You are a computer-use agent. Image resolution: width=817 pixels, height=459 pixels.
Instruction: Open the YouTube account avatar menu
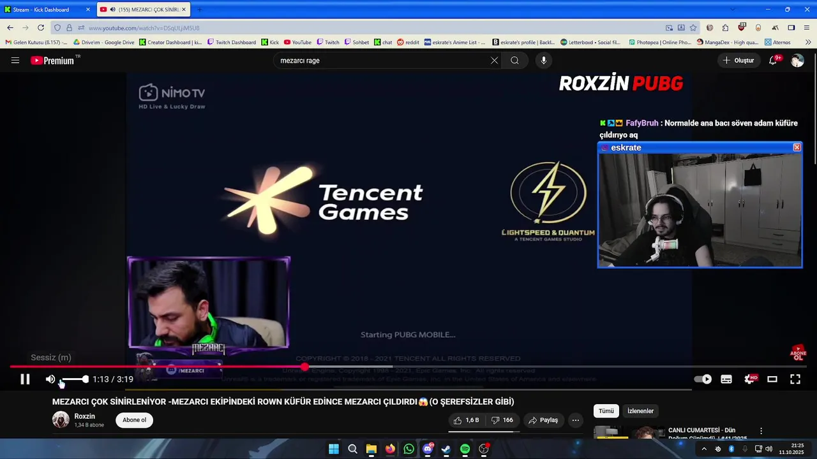point(797,61)
